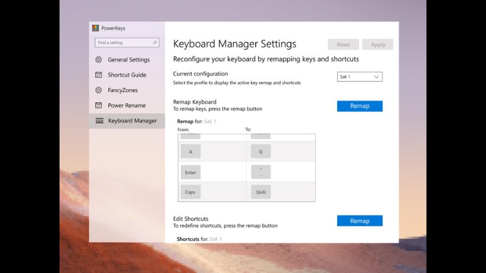Click the General Settings gear icon
The image size is (486, 273).
[98, 60]
